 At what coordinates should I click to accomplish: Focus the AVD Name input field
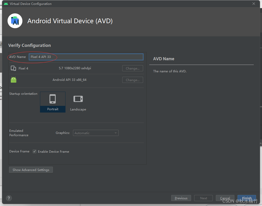click(86, 57)
